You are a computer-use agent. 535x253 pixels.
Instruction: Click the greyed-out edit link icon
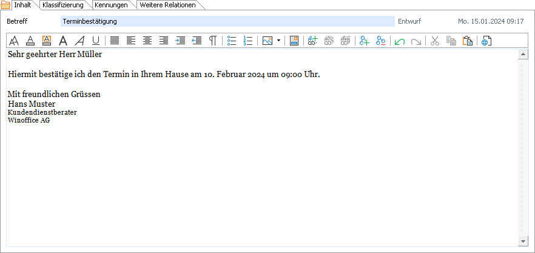click(x=329, y=41)
